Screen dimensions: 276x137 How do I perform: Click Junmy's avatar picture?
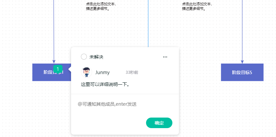click(87, 72)
